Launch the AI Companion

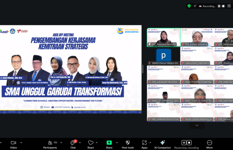pos(163,144)
